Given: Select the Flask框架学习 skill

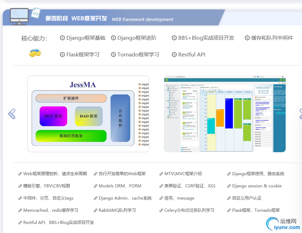Looking at the screenshot, I should [x=83, y=55].
